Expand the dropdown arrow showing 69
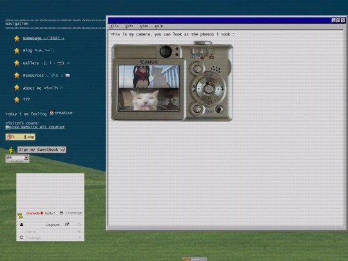Viewport: 348px width, 261px height. click(x=26, y=158)
